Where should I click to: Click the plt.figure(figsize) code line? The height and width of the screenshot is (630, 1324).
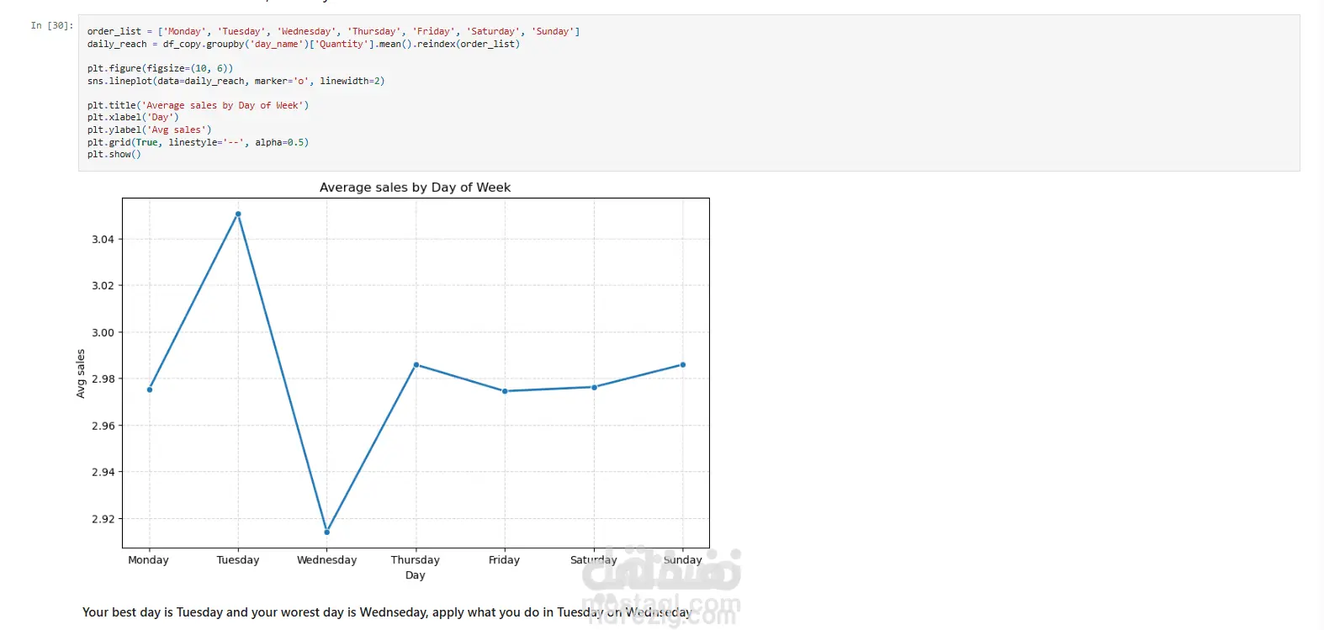tap(160, 69)
